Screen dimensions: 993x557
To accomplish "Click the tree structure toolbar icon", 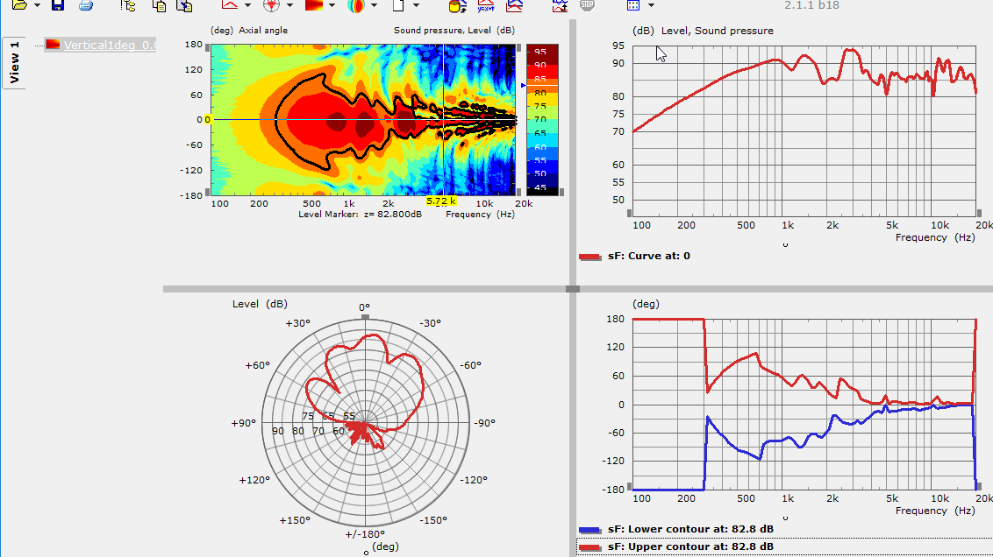I will [x=129, y=5].
